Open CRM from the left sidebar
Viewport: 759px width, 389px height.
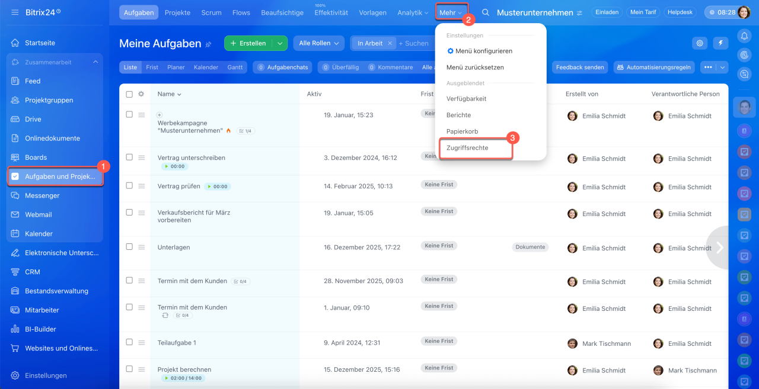(33, 272)
